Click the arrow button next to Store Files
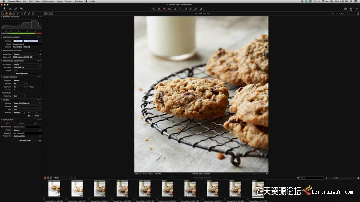 click(x=40, y=54)
